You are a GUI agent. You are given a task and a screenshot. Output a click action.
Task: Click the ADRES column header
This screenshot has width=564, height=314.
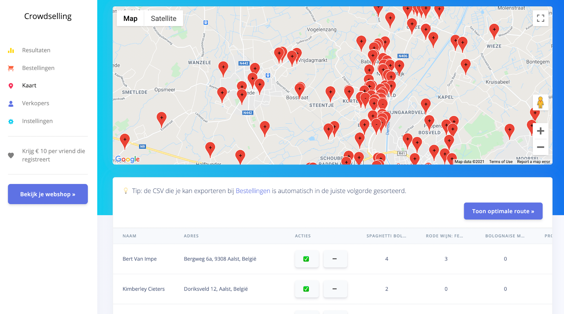(191, 236)
